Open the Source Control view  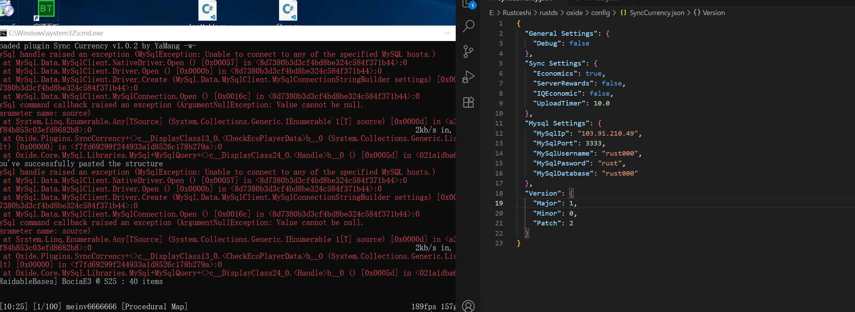tap(468, 52)
